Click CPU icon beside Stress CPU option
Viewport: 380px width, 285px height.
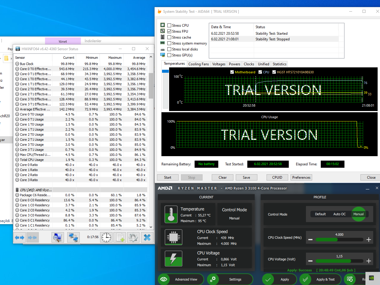163,25
